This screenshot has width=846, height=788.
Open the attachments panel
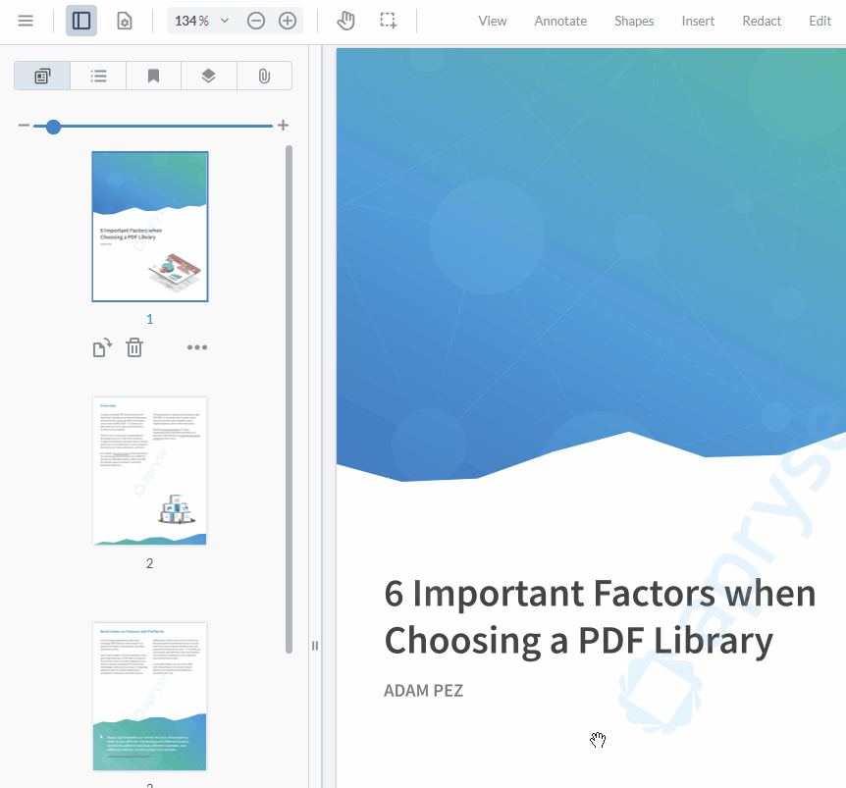(x=264, y=76)
